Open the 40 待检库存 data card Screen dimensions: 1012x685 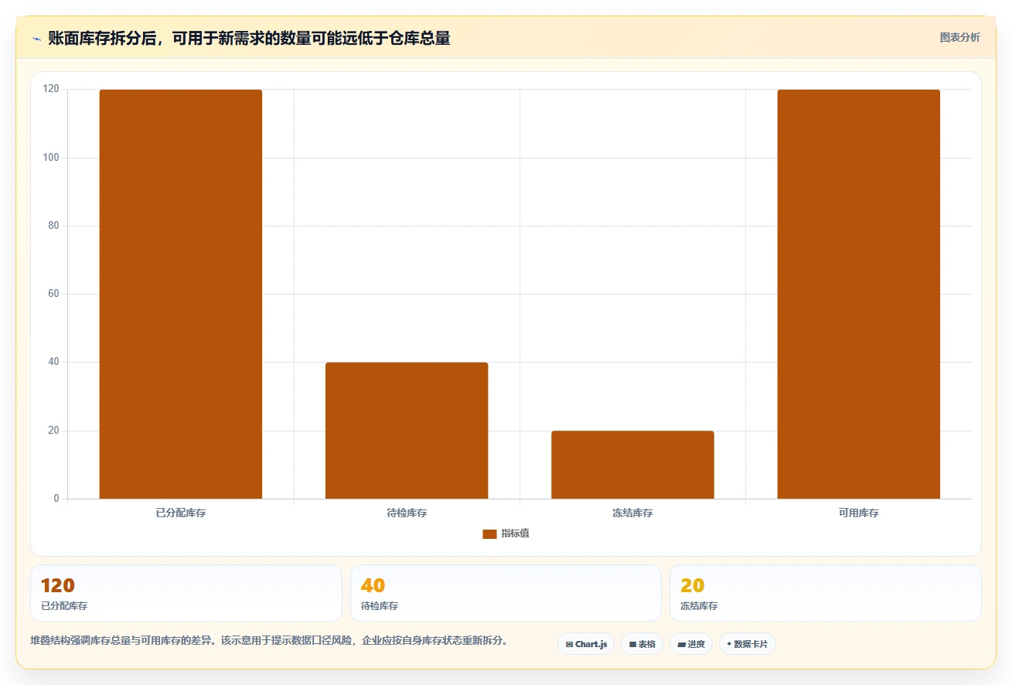(506, 593)
